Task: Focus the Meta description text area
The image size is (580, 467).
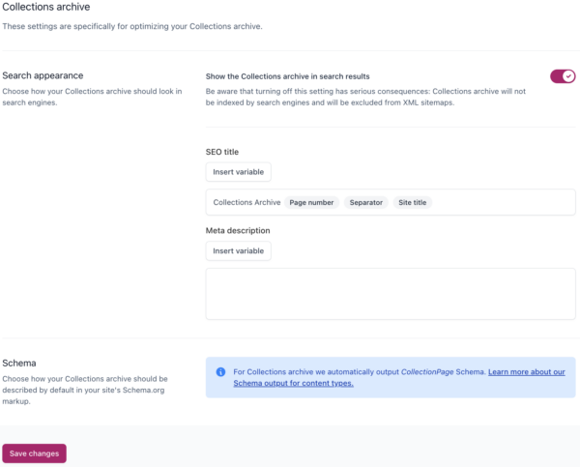Action: tap(390, 294)
